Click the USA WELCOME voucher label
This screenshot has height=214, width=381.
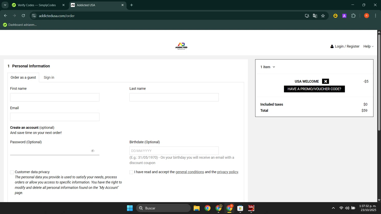pyautogui.click(x=307, y=81)
